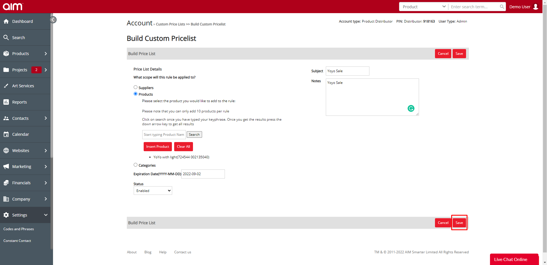The width and height of the screenshot is (547, 265).
Task: Click the Projects badge showing 2
Action: [36, 70]
